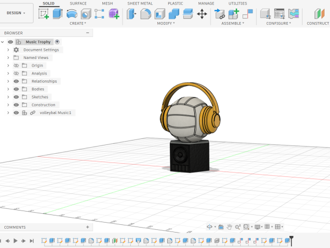
Task: Select the Create Sketch tool
Action: (43, 14)
